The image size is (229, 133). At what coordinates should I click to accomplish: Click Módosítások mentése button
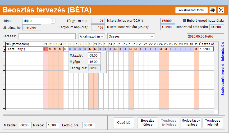point(191,123)
